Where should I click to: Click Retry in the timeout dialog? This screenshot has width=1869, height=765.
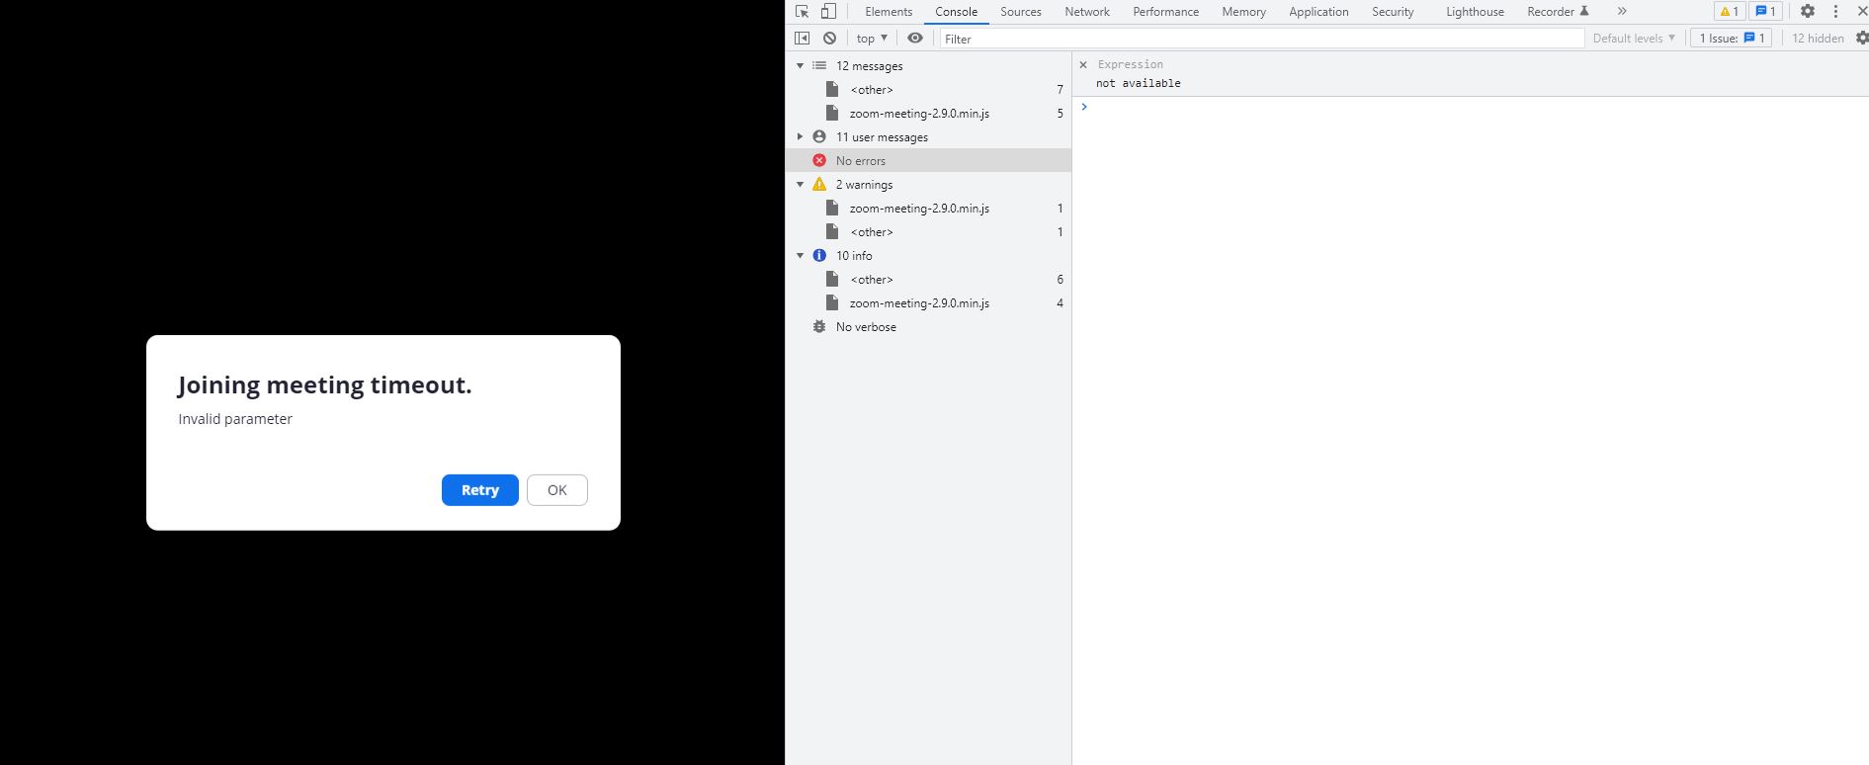point(480,490)
